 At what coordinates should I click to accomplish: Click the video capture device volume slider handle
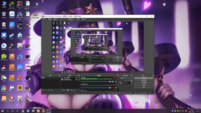click(x=110, y=88)
